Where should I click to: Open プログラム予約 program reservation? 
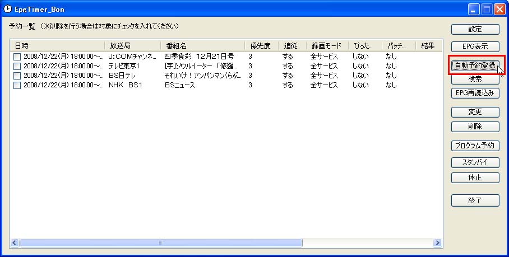pyautogui.click(x=475, y=146)
